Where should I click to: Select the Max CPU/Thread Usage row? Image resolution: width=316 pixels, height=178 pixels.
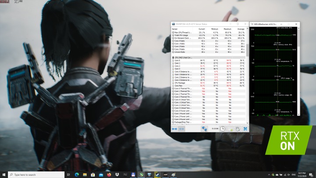pos(208,32)
